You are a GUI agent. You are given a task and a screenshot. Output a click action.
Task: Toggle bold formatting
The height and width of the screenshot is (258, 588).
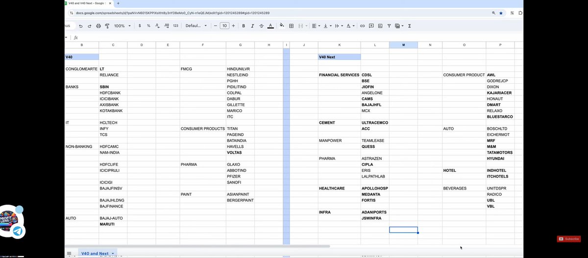244,26
